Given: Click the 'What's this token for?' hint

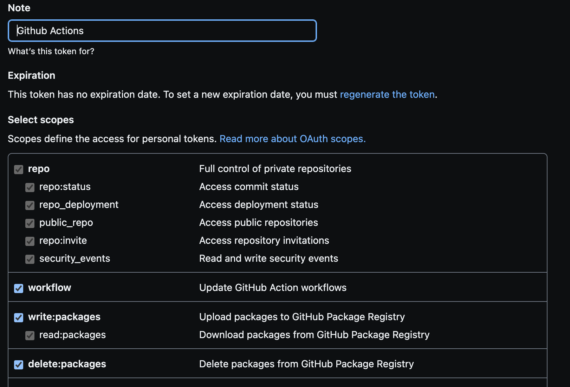Looking at the screenshot, I should [51, 51].
